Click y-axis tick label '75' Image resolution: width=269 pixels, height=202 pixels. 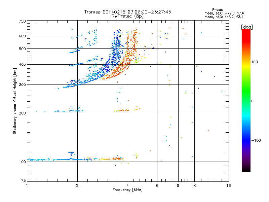24,180
